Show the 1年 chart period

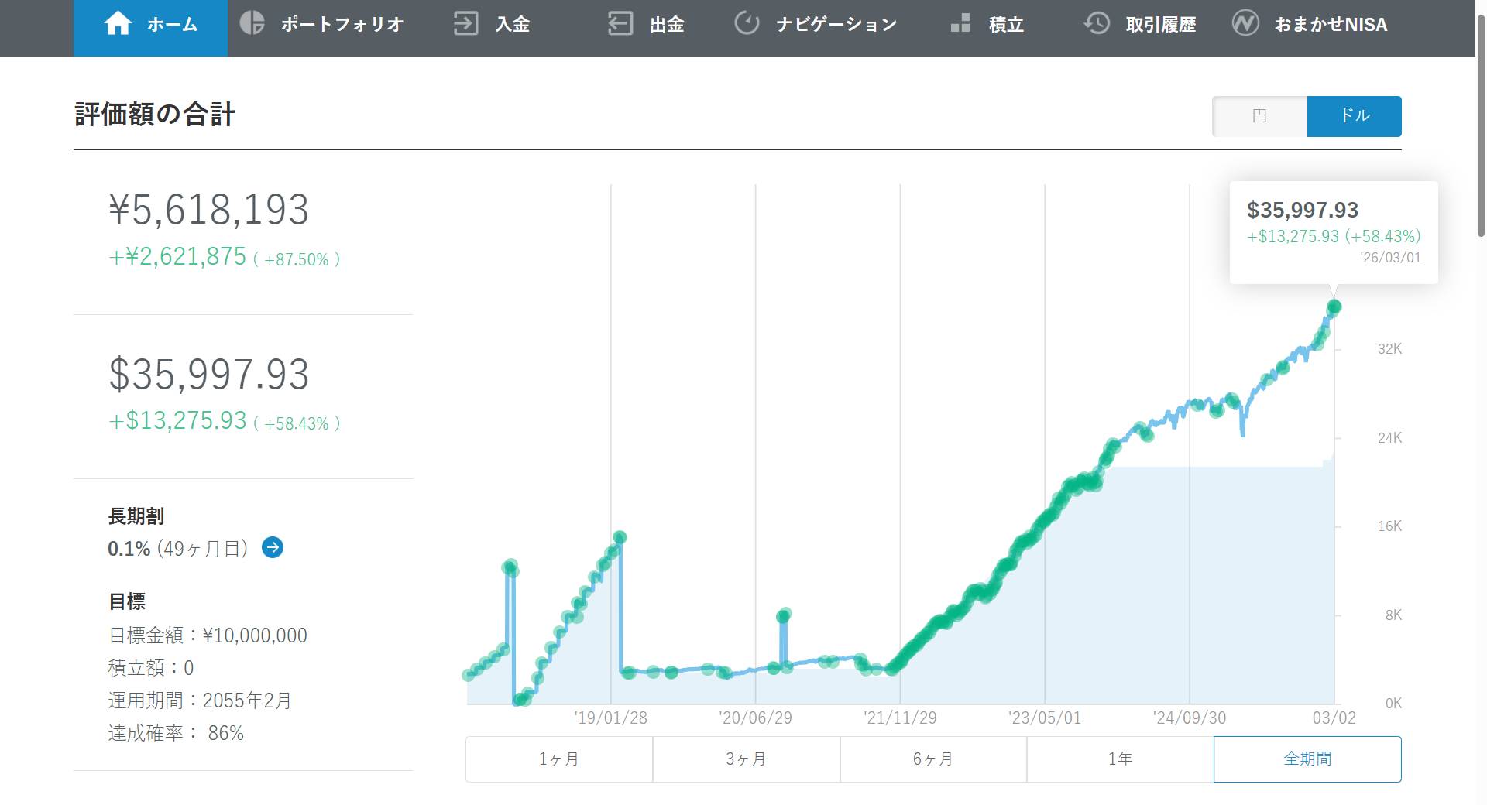1120,759
